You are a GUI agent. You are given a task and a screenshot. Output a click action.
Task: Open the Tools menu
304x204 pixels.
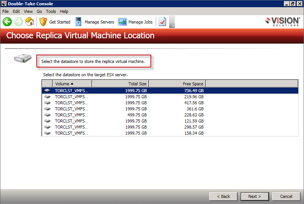51,11
